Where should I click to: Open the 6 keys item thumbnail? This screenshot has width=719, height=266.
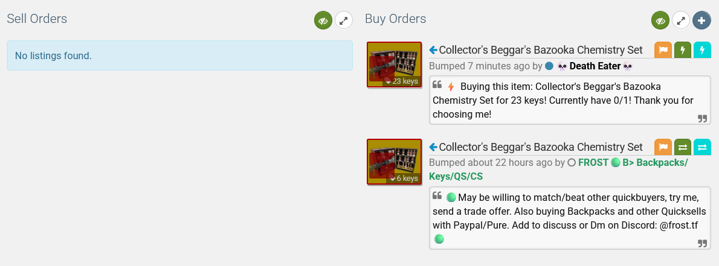tap(394, 162)
